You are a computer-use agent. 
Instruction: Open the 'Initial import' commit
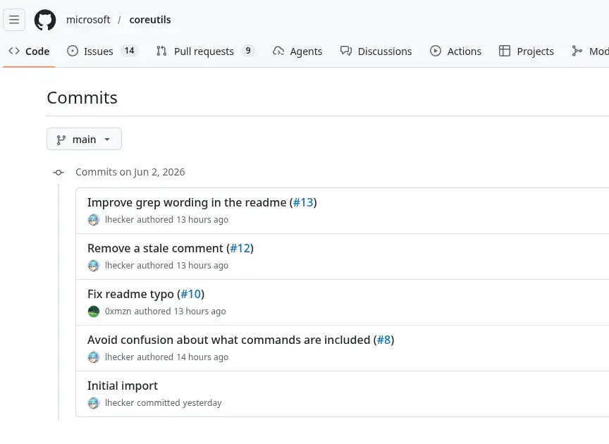point(123,386)
